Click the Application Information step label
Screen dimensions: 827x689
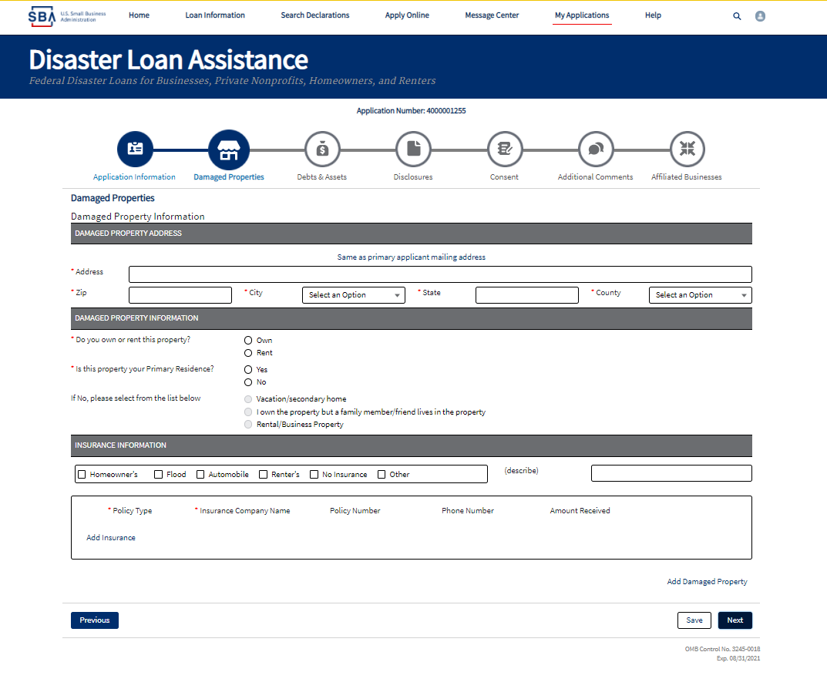click(134, 177)
